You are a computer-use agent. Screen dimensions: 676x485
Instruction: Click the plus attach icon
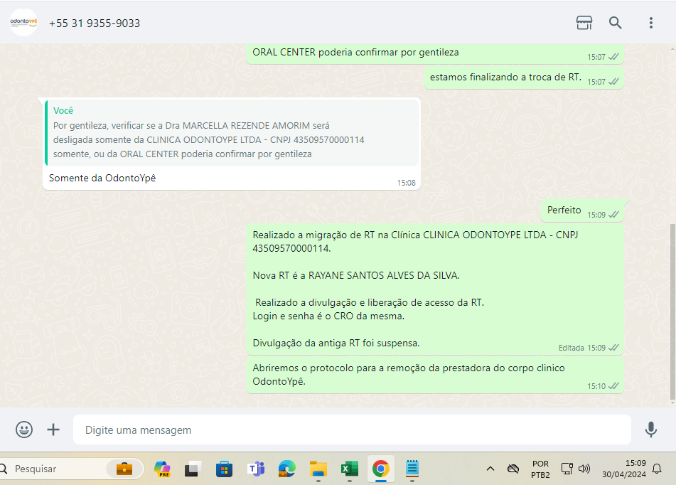pos(53,430)
